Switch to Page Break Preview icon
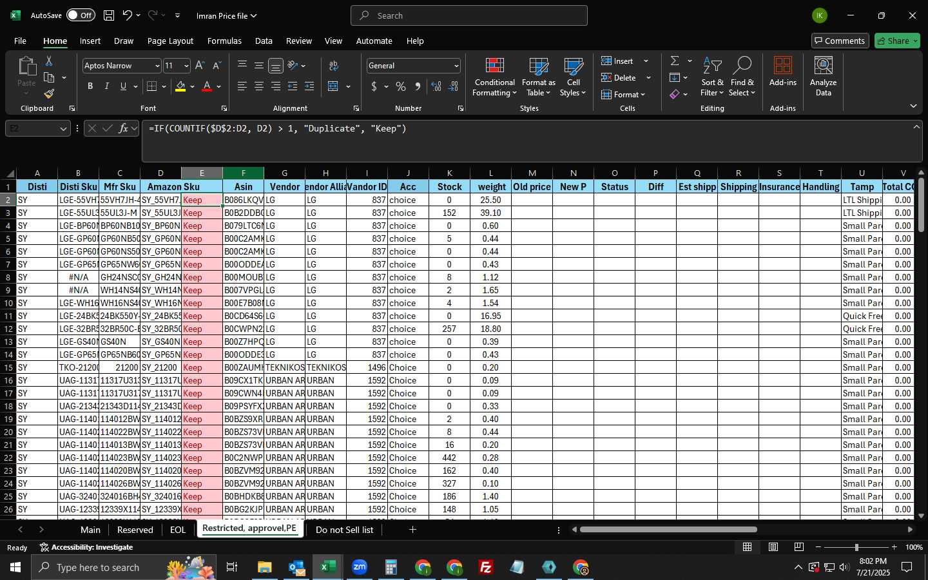Screen dimensions: 928x580 click(799, 547)
